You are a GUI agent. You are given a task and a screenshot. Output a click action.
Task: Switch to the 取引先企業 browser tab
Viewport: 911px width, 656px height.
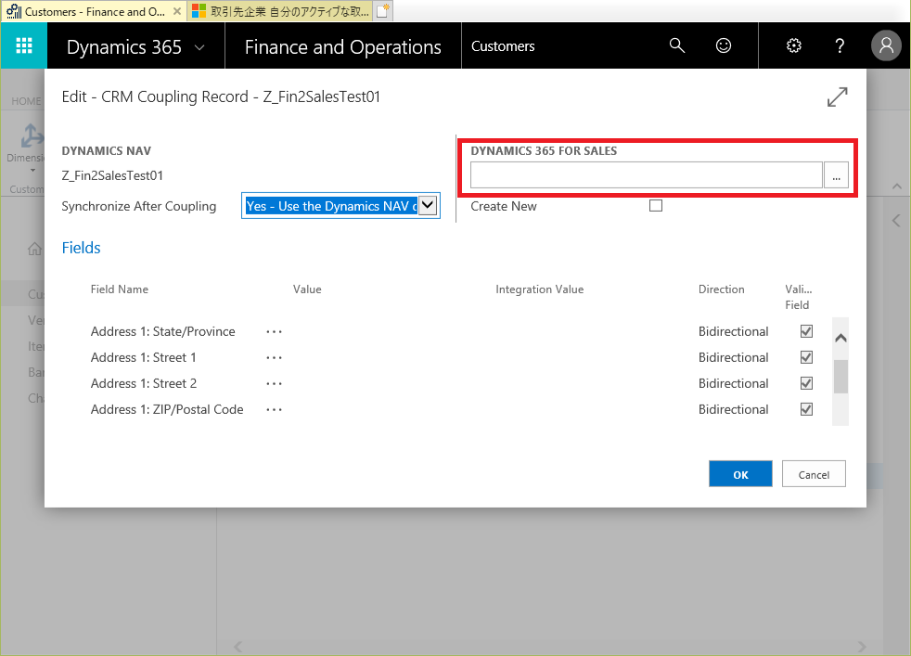(x=281, y=12)
